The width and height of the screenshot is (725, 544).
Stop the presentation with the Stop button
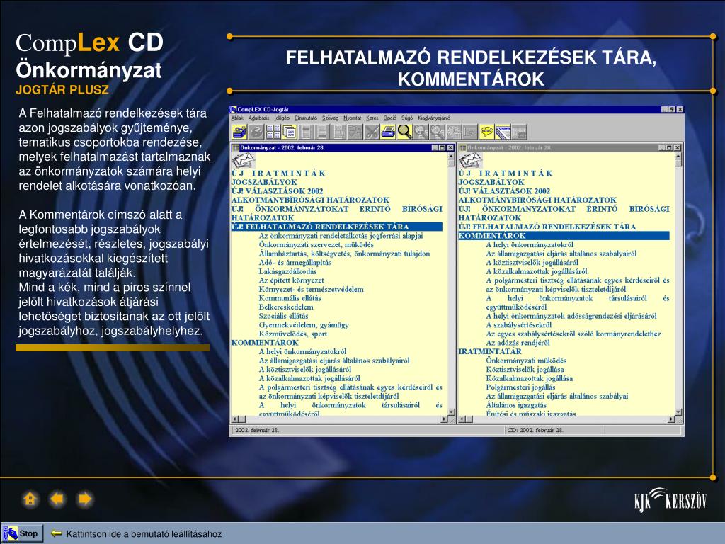pos(22,533)
